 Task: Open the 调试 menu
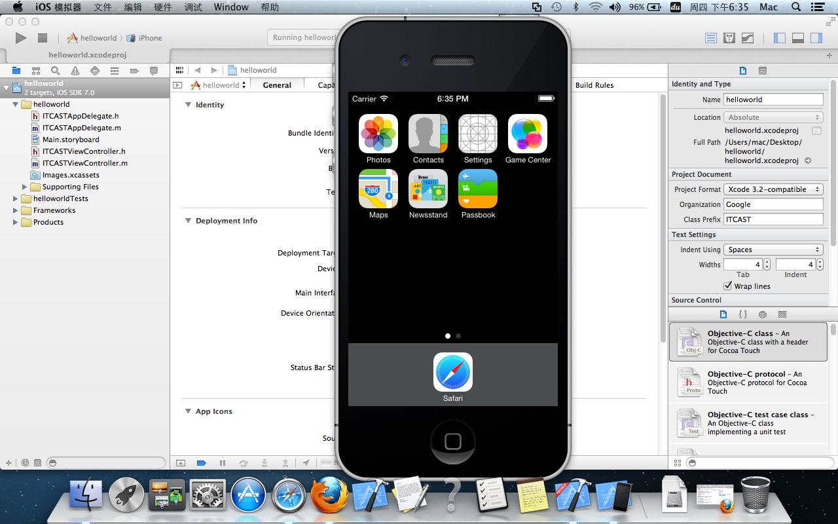(x=193, y=7)
